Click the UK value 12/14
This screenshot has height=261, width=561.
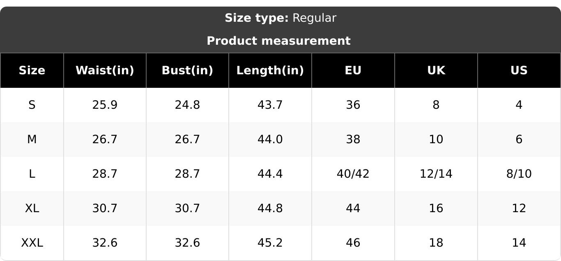click(x=436, y=174)
